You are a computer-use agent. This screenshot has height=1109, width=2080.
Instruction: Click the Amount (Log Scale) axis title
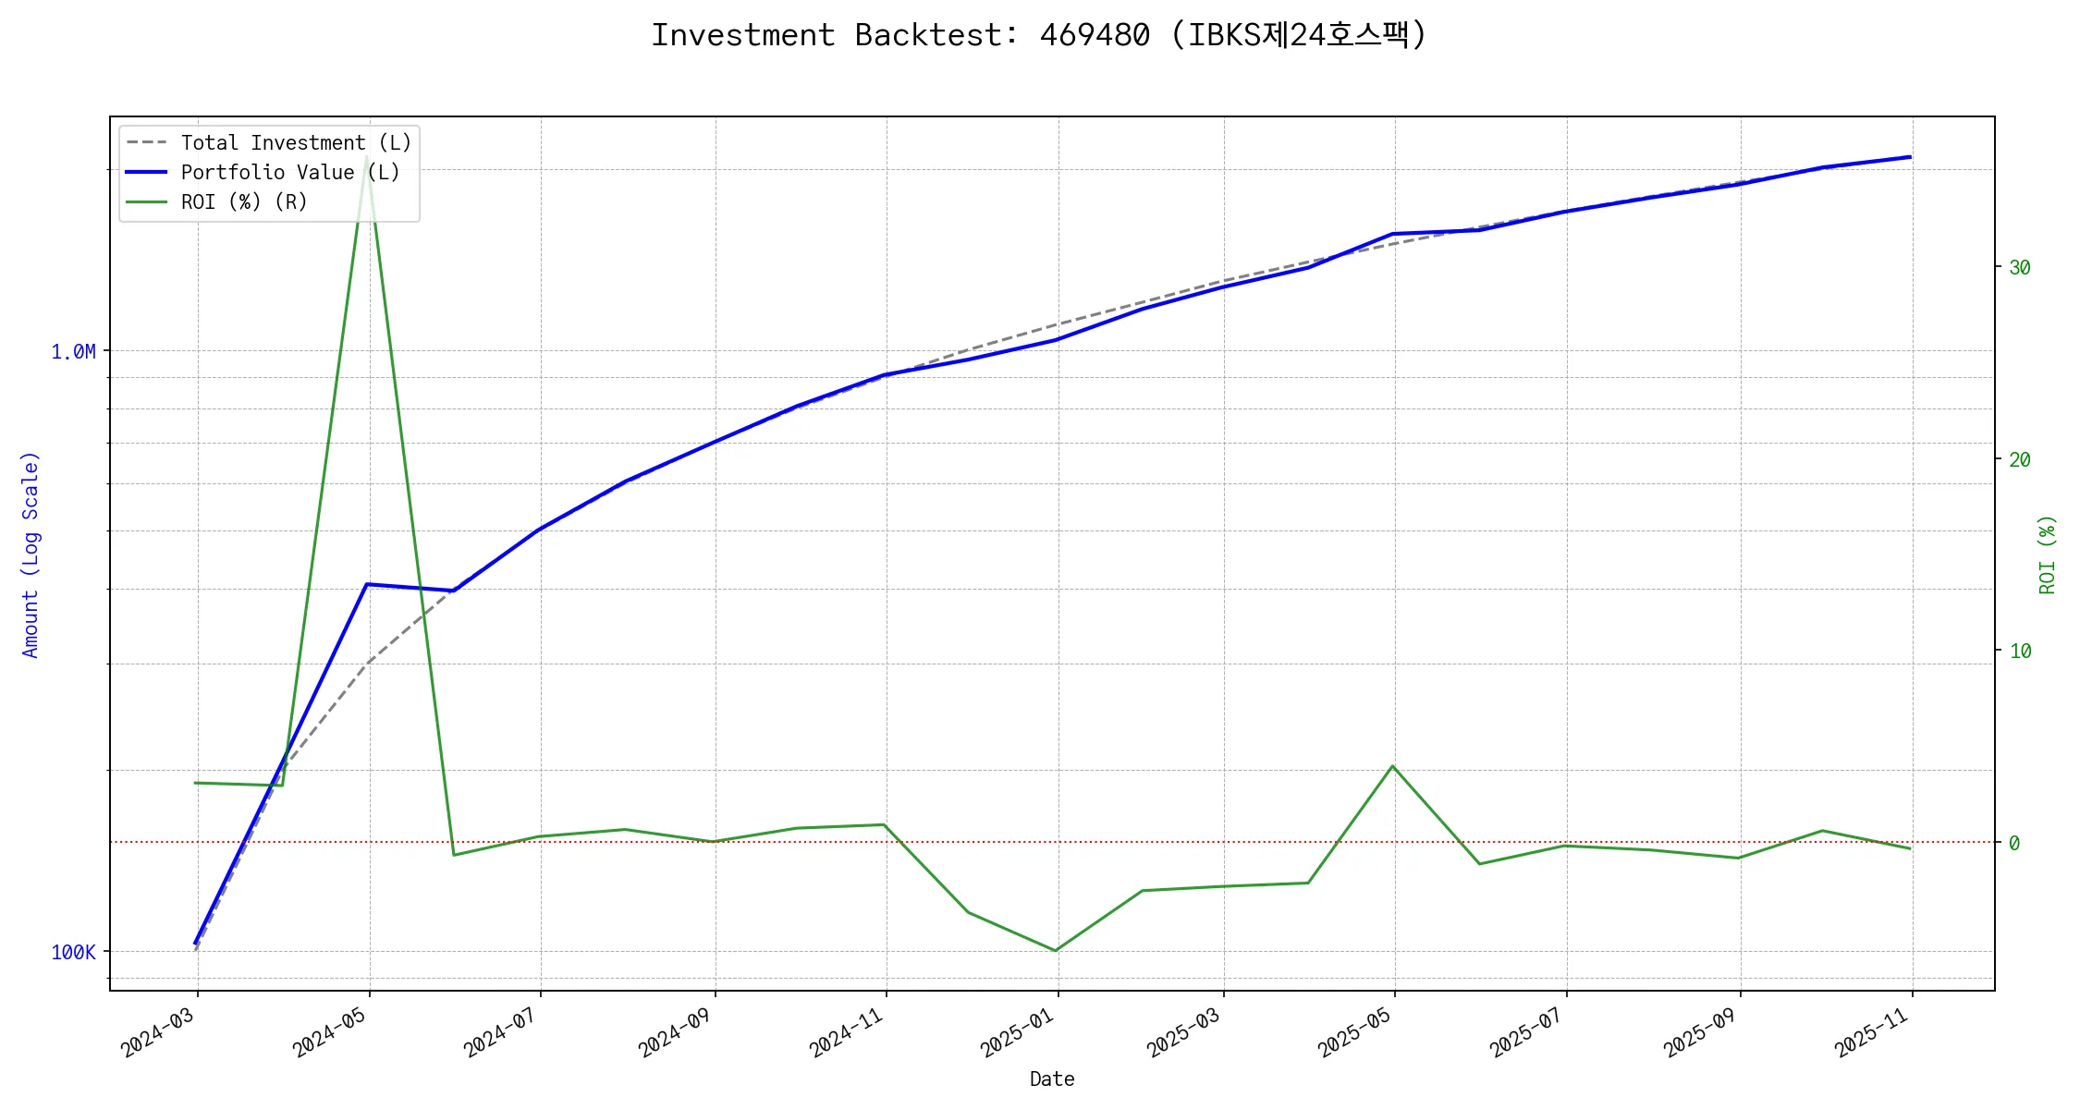click(31, 554)
